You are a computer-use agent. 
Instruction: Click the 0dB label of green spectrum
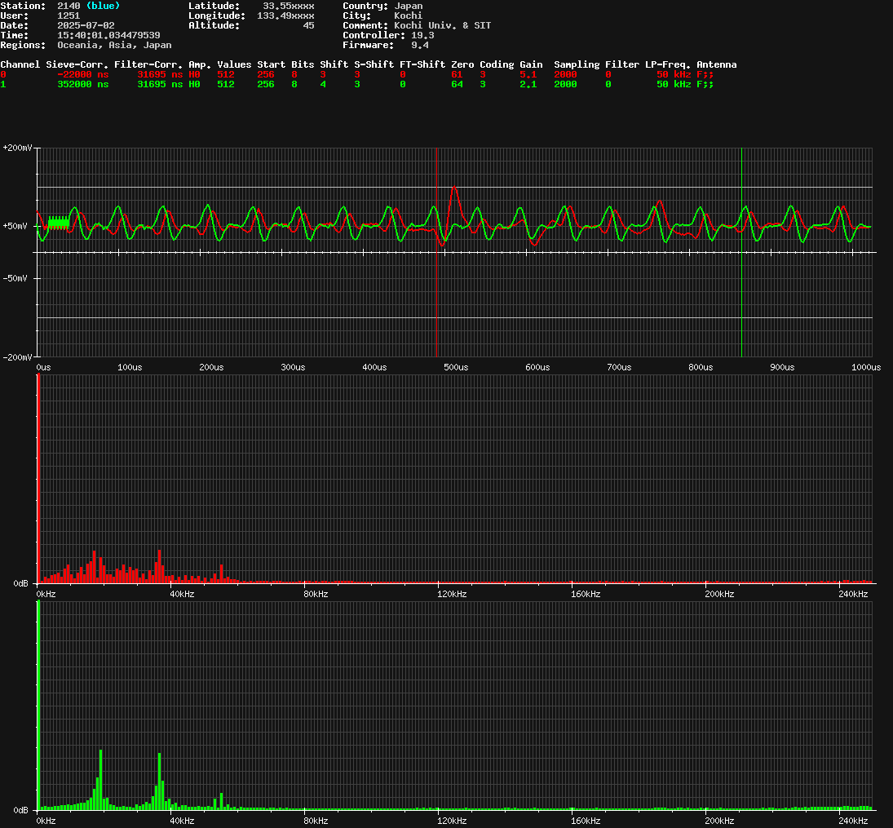(20, 810)
